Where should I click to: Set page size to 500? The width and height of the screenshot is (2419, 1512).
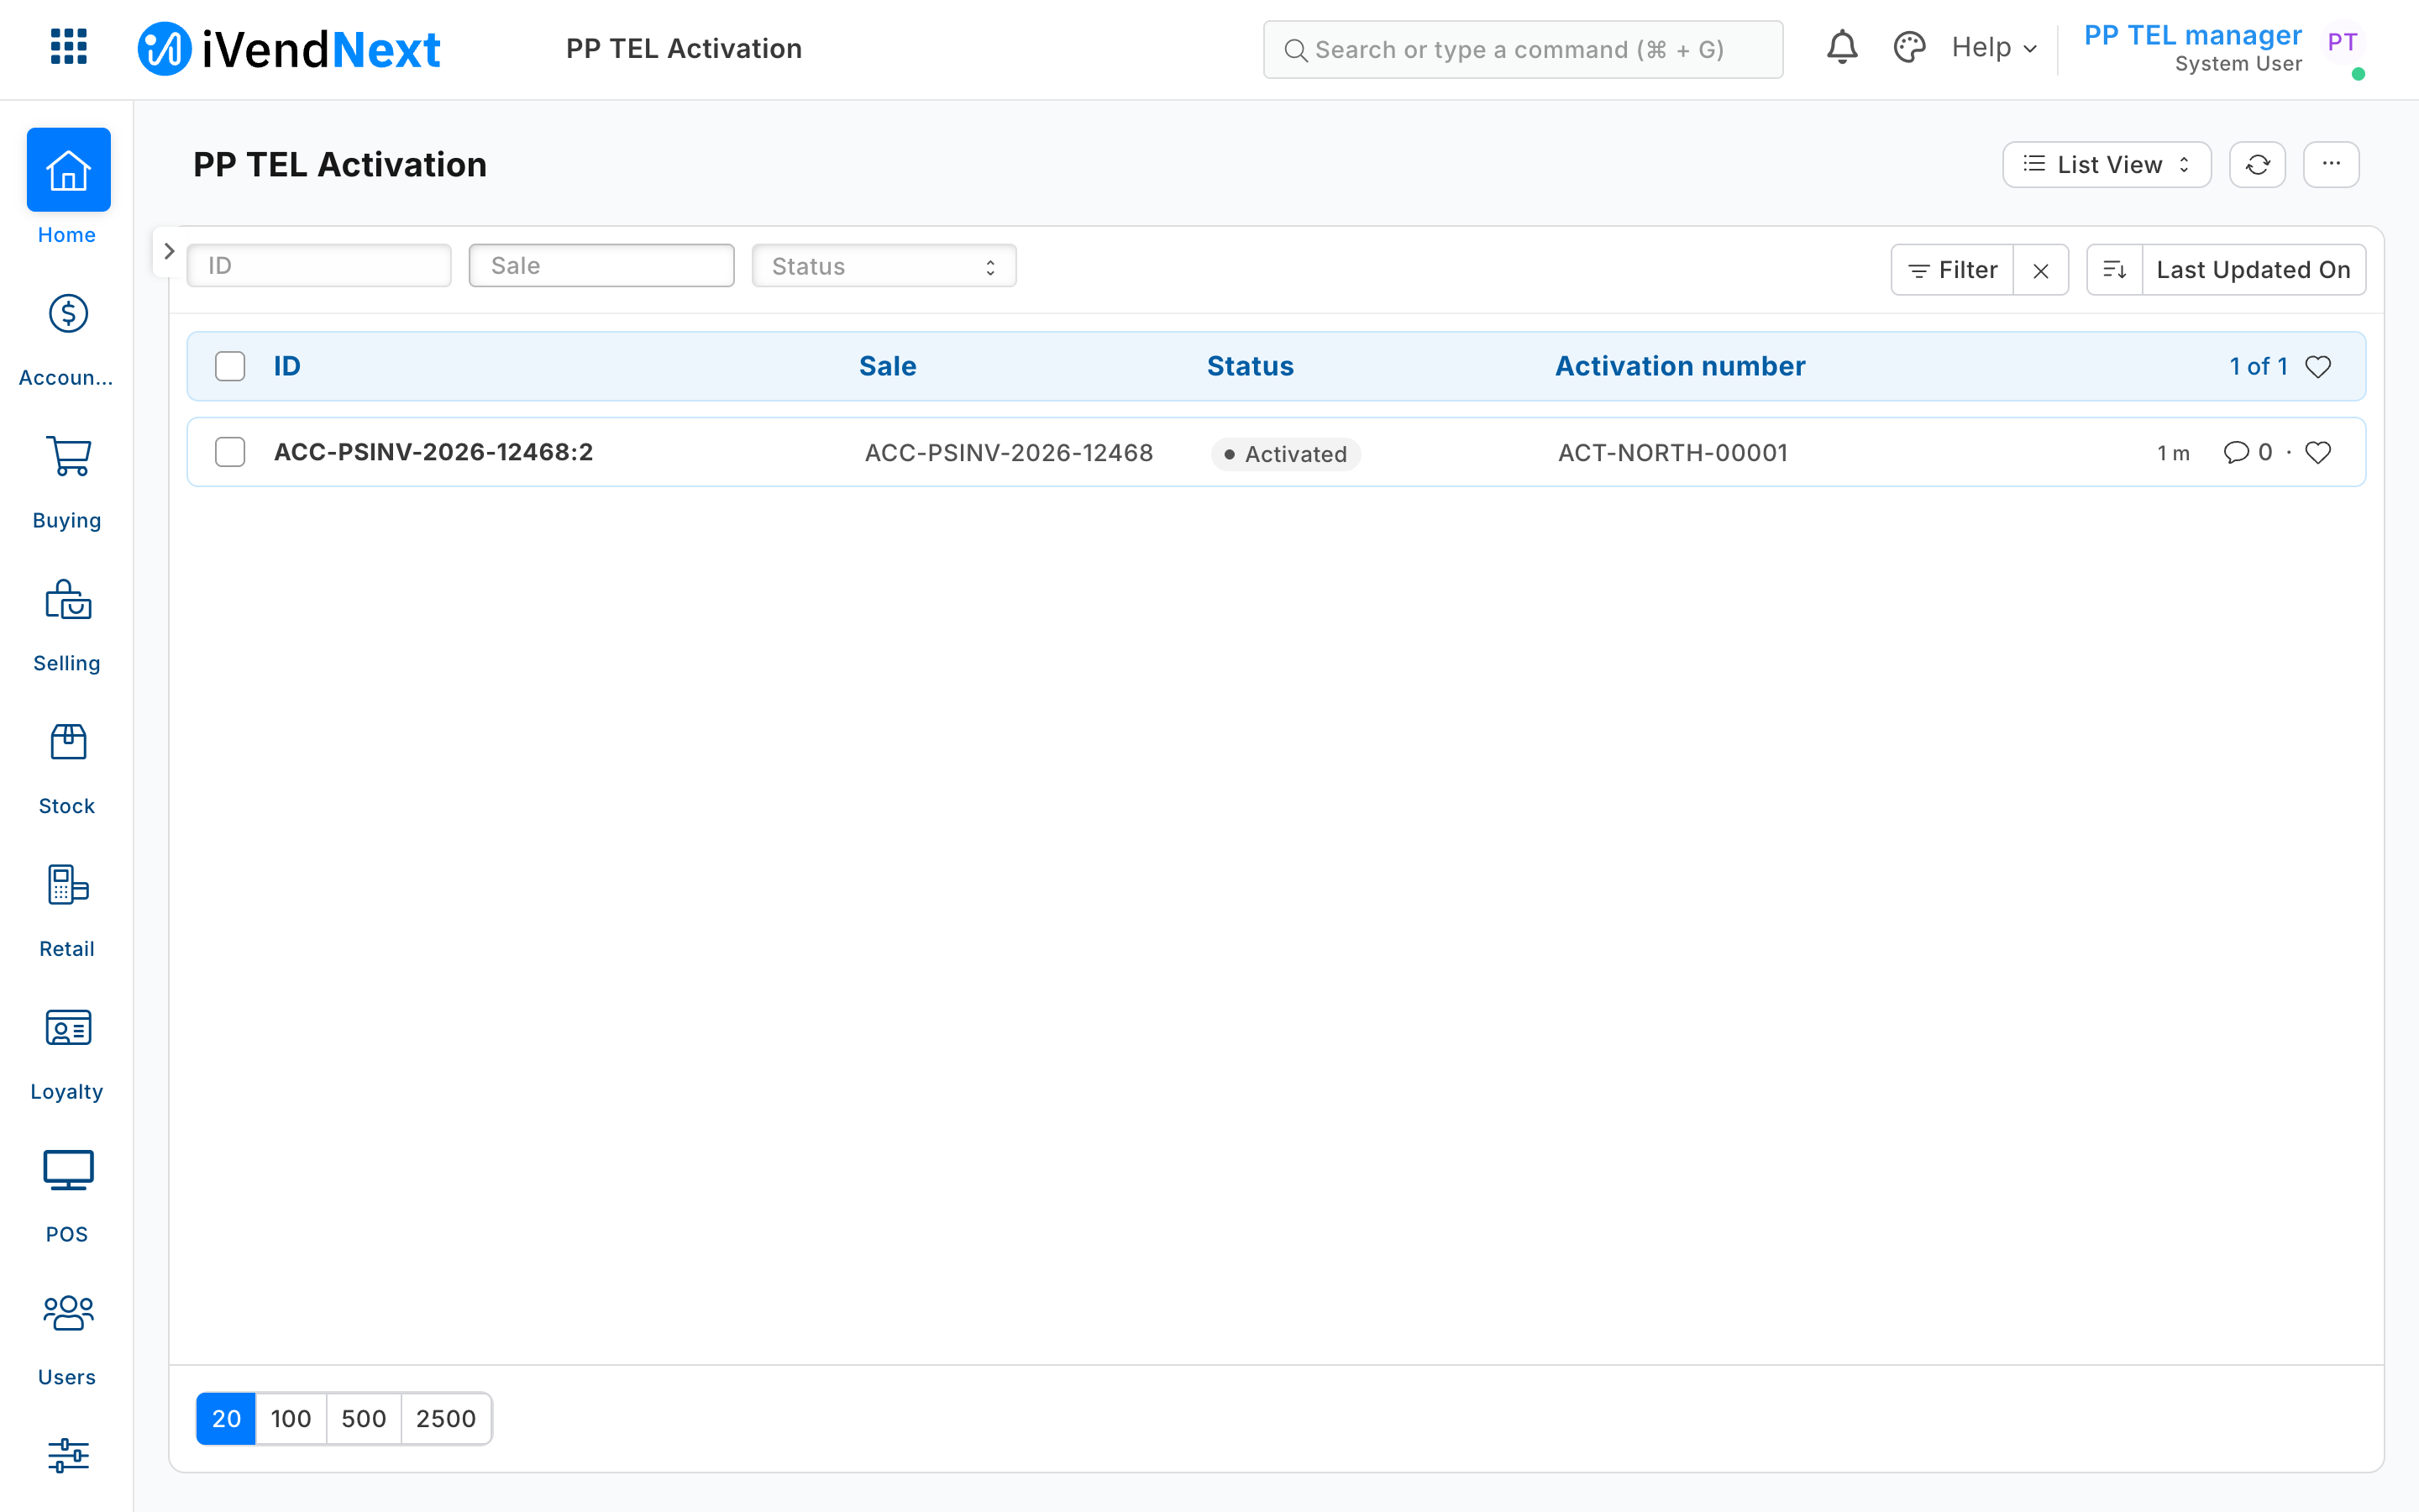coord(364,1418)
